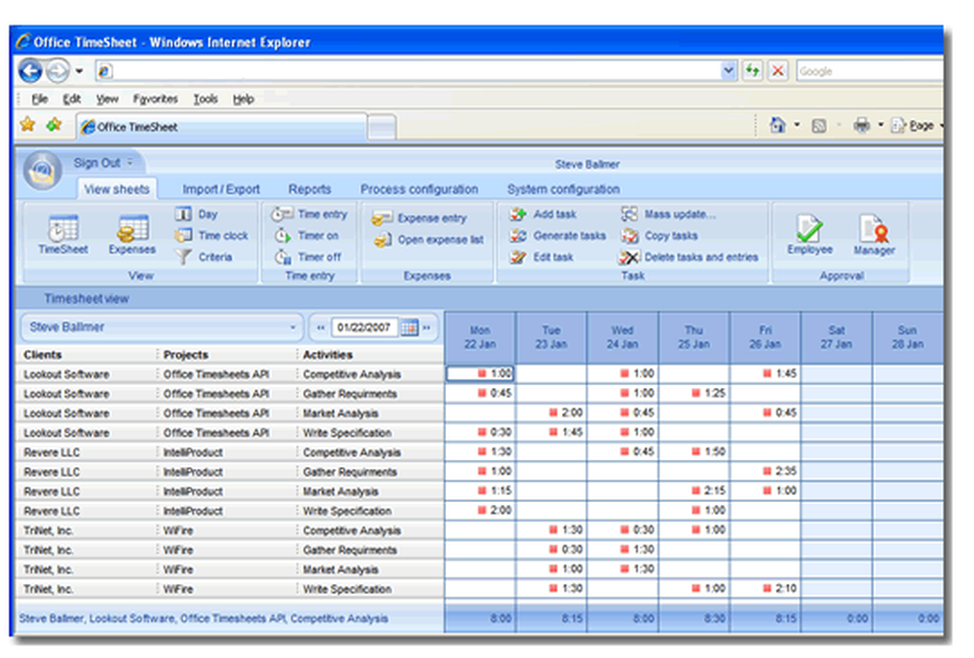The width and height of the screenshot is (974, 658).
Task: Click the browser Home icon
Action: pyautogui.click(x=777, y=126)
